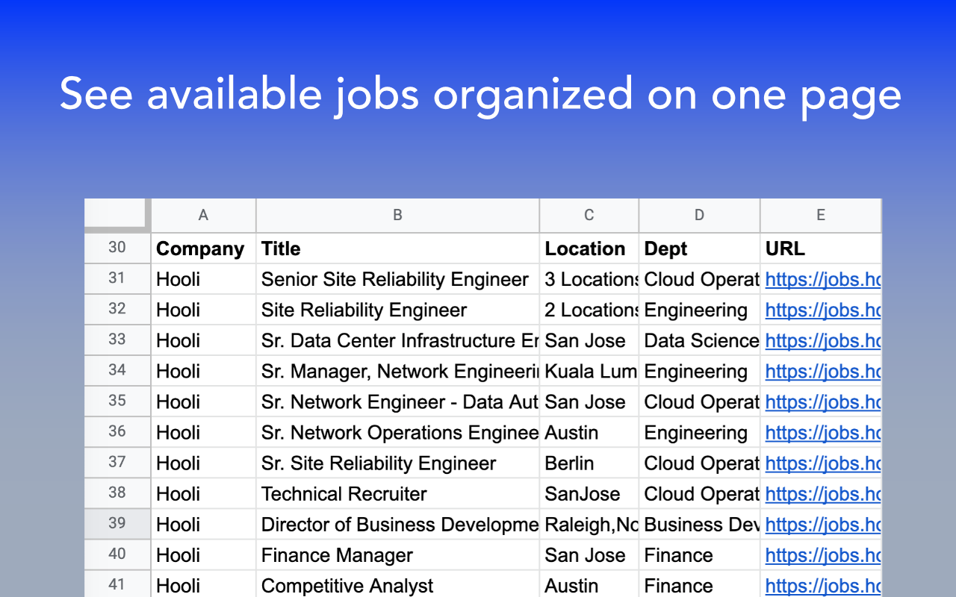Image resolution: width=956 pixels, height=597 pixels.
Task: Select the Business Dev department cell
Action: pyautogui.click(x=699, y=524)
